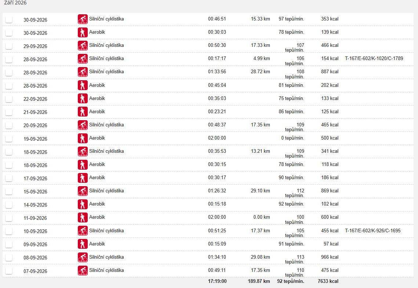418x288 pixels.
Task: Open the cycling icon on 29-09-2026
Action: coord(83,45)
